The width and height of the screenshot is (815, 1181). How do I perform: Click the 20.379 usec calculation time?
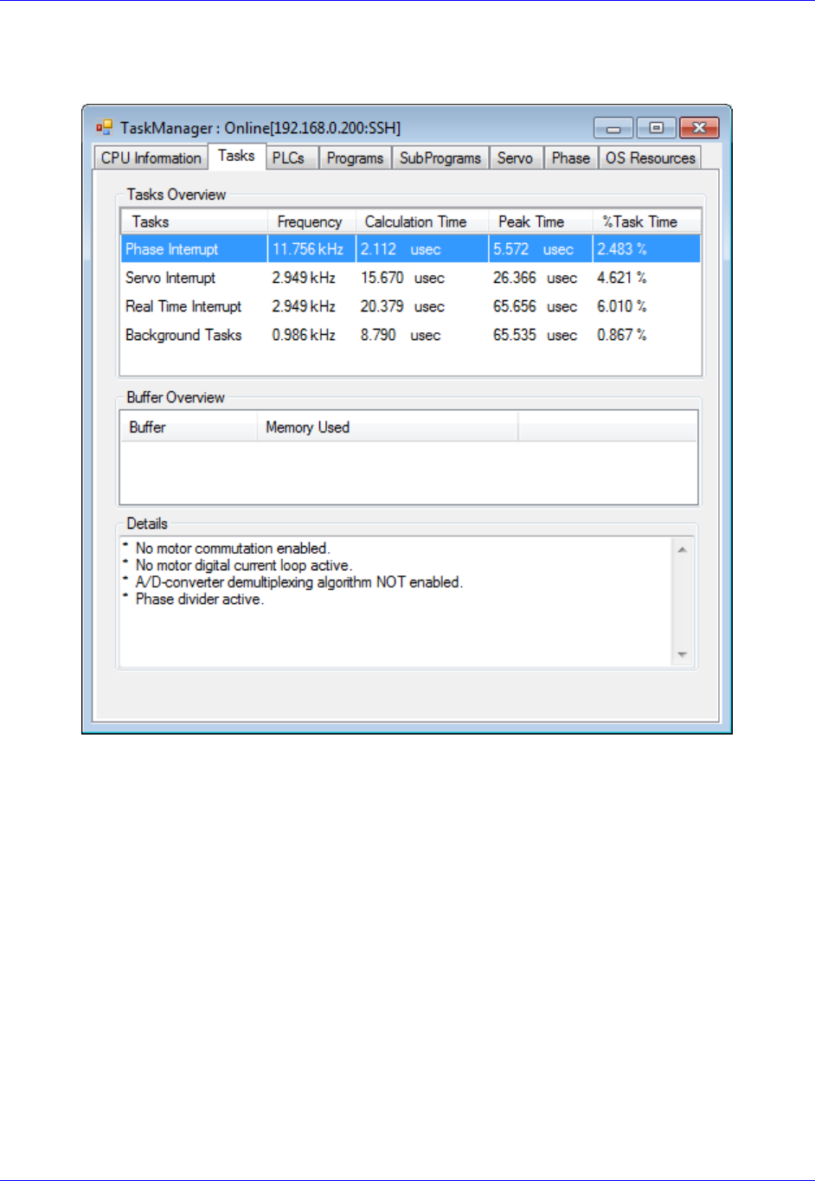click(402, 306)
